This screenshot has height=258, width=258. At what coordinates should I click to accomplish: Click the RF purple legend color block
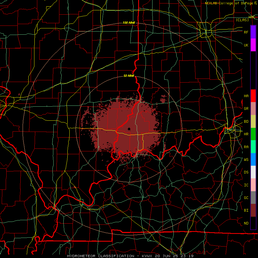pos(253,32)
